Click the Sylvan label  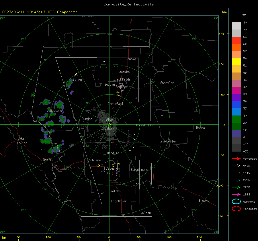click(x=110, y=85)
